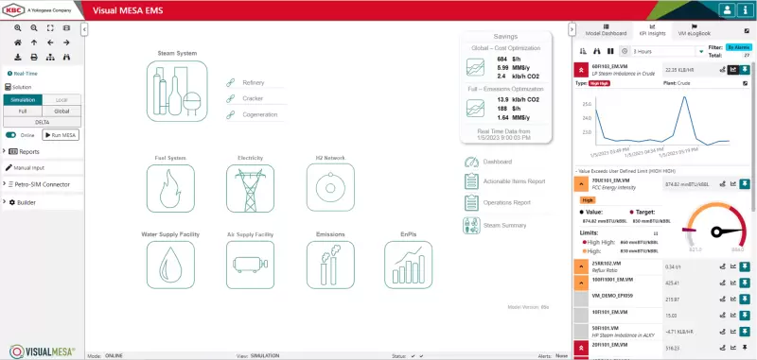Toggle the By Alarms filter
Viewport: 757px width, 360px height.
click(x=738, y=47)
